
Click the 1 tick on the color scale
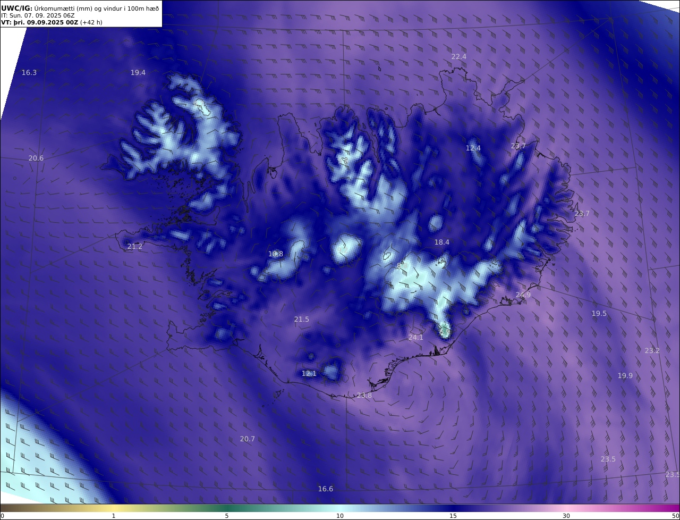(114, 516)
